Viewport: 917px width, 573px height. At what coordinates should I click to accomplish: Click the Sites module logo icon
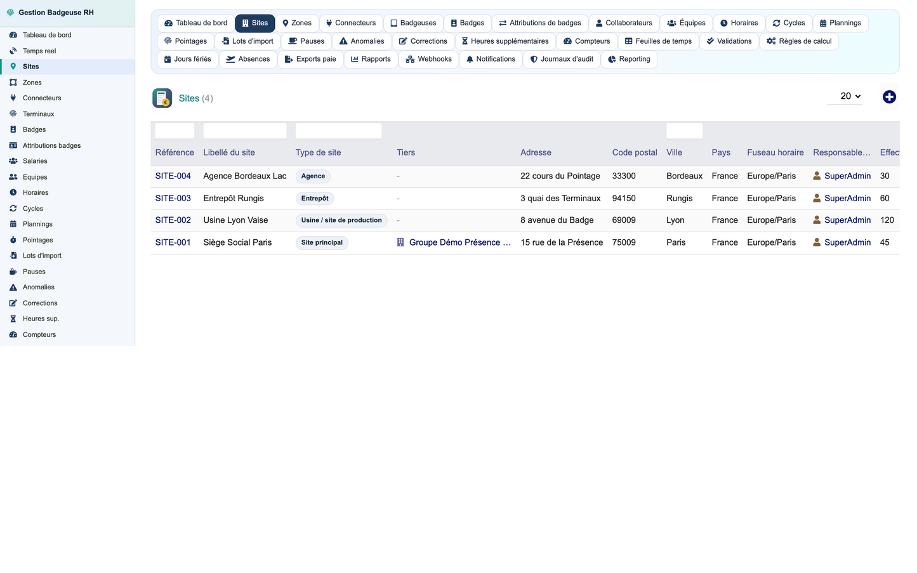[162, 98]
